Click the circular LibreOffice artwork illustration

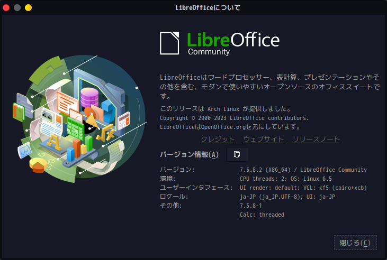pos(79,119)
